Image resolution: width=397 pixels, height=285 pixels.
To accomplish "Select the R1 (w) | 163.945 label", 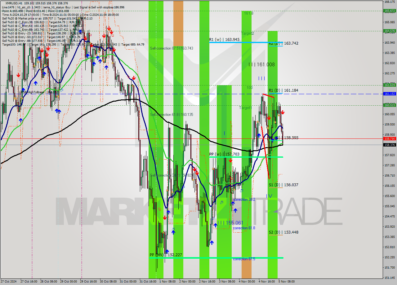I will pos(224,40).
